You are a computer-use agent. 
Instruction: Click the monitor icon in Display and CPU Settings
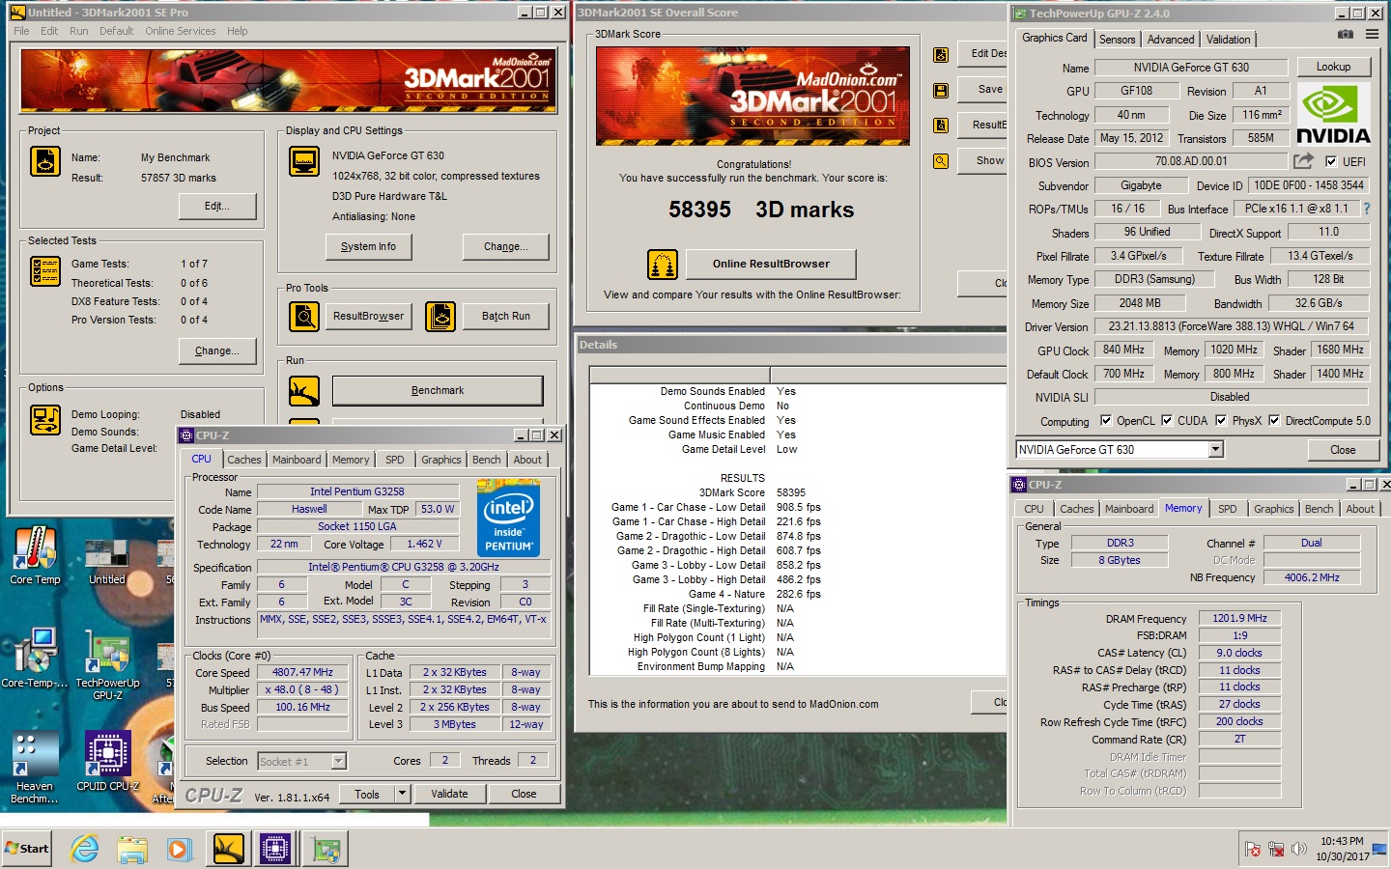click(304, 161)
